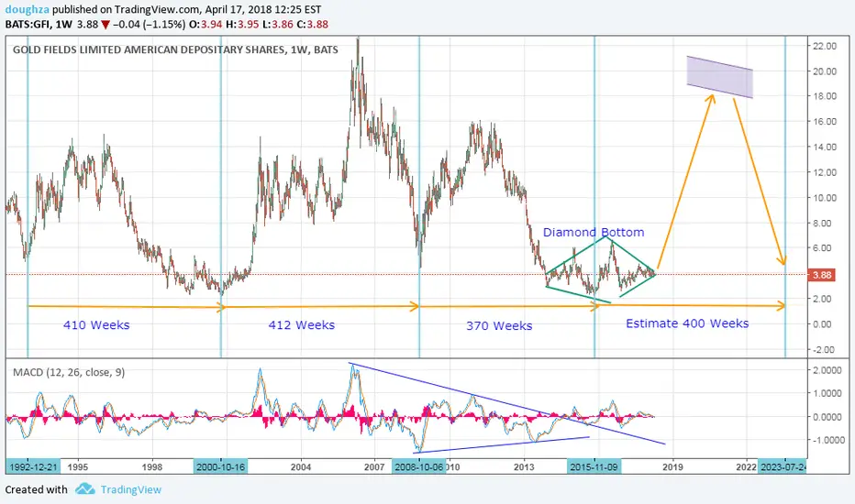Select the 2015-11-09 date marker
Viewport: 855px width, 504px height.
594,467
